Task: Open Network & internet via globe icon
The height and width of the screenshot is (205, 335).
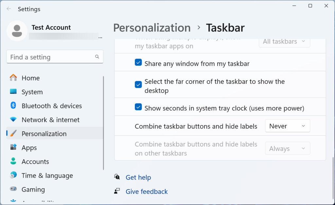Action: coord(13,120)
